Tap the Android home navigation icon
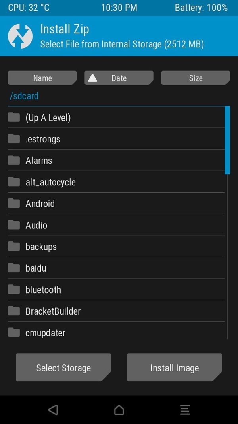The image size is (238, 424). (119, 410)
